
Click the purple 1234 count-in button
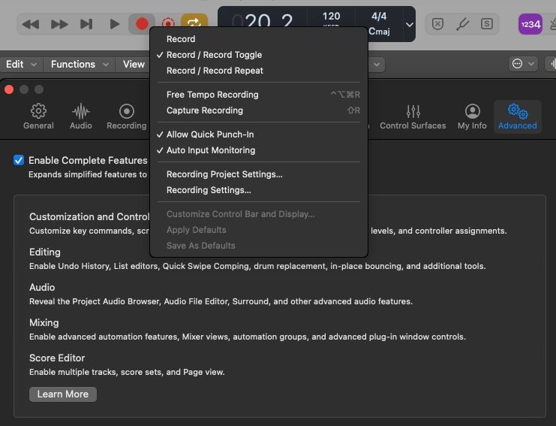(530, 24)
